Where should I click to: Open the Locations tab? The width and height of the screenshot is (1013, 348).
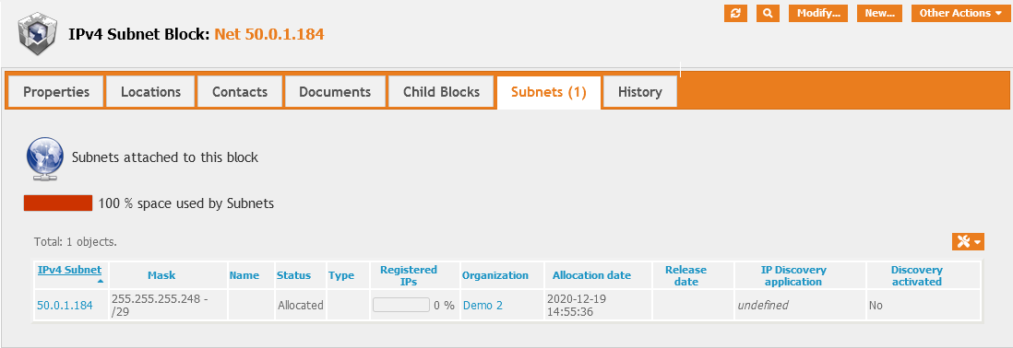(150, 91)
